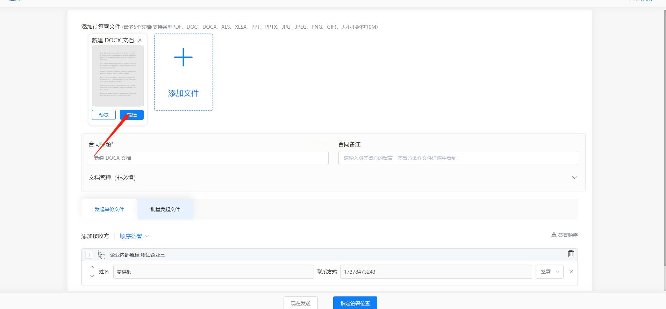Click the 指定签署位置 button
This screenshot has width=666, height=309.
(355, 303)
